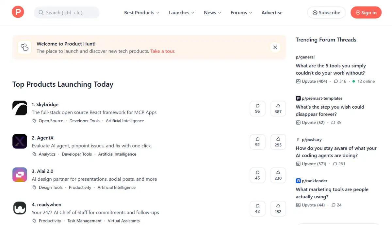Open the Skybridge product logo

pos(20,108)
